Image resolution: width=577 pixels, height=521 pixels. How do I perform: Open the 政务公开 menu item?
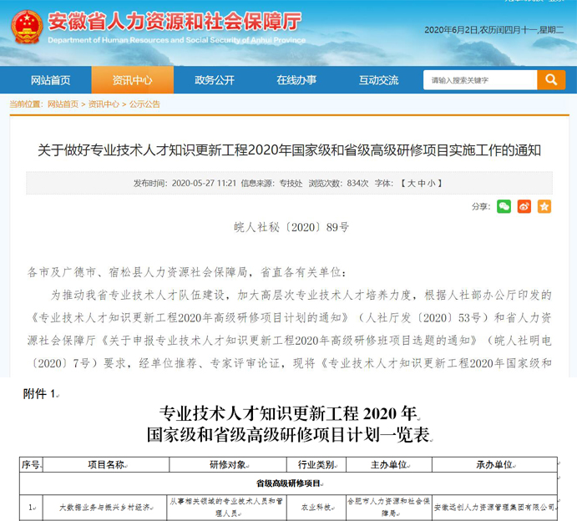(215, 80)
